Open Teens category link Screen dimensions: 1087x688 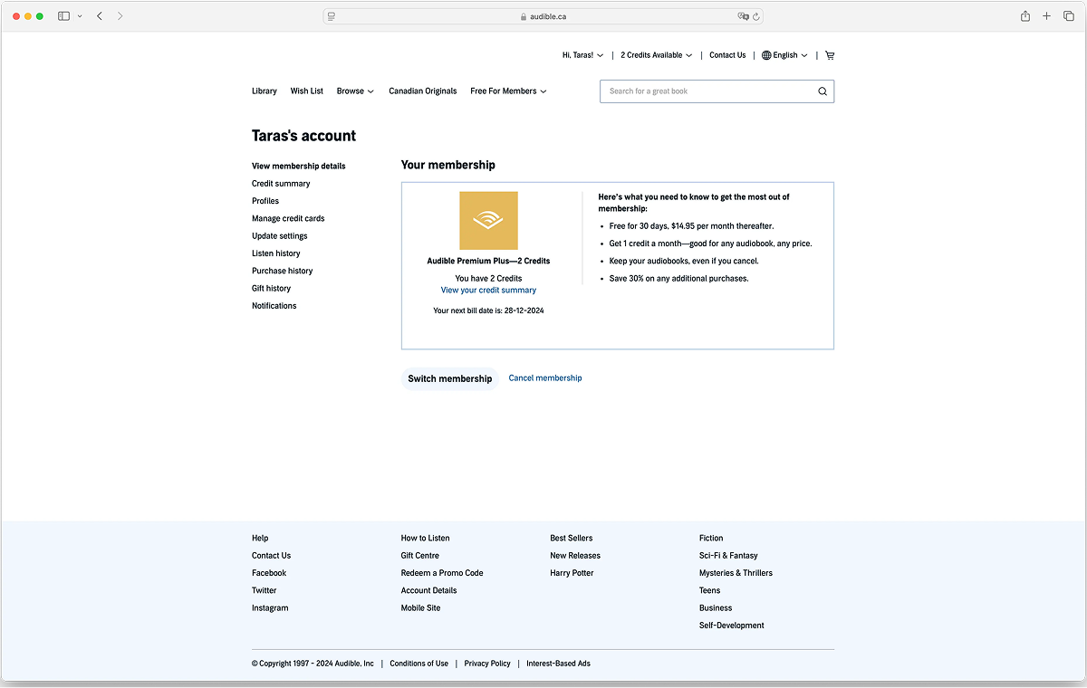[x=710, y=590]
